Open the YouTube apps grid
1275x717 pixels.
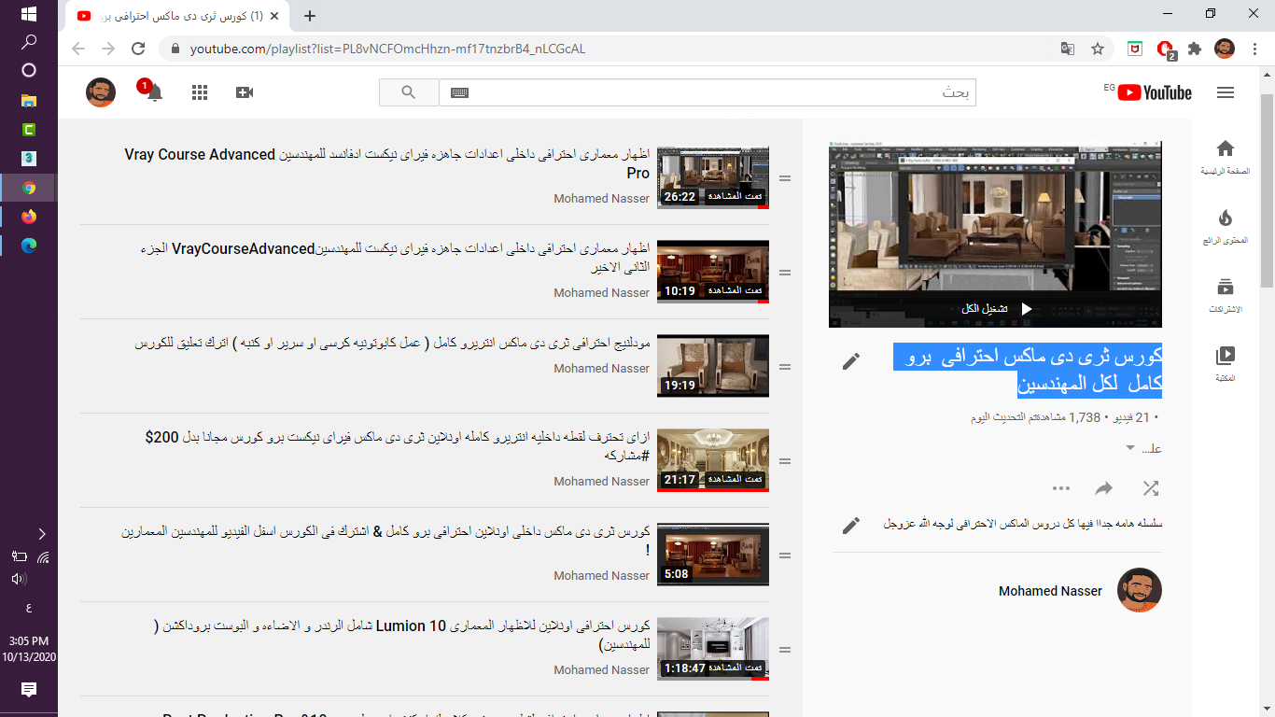tap(199, 92)
